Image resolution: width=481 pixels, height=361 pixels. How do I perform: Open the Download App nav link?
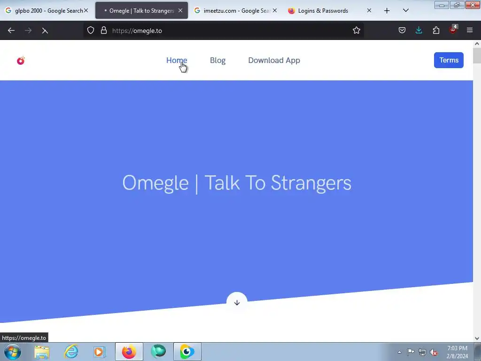274,61
